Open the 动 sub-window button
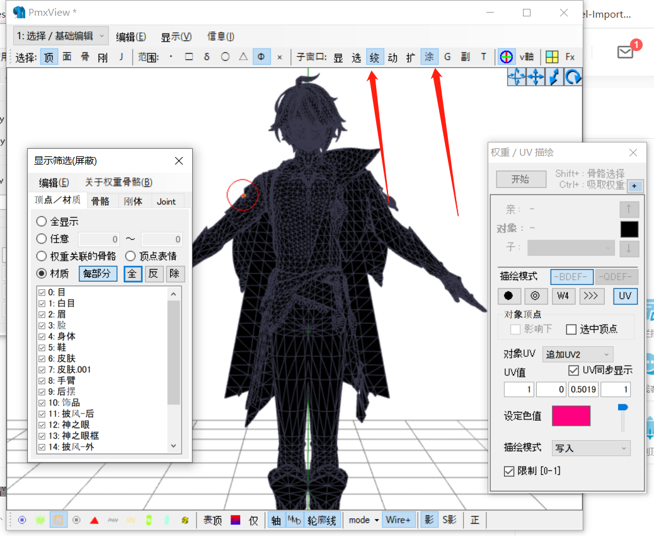The height and width of the screenshot is (536, 654). pos(393,57)
